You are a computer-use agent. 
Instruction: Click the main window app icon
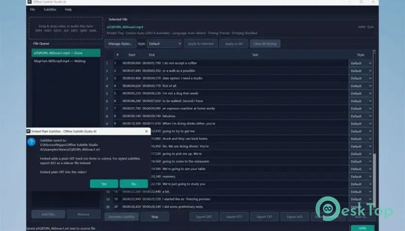[x=30, y=2]
